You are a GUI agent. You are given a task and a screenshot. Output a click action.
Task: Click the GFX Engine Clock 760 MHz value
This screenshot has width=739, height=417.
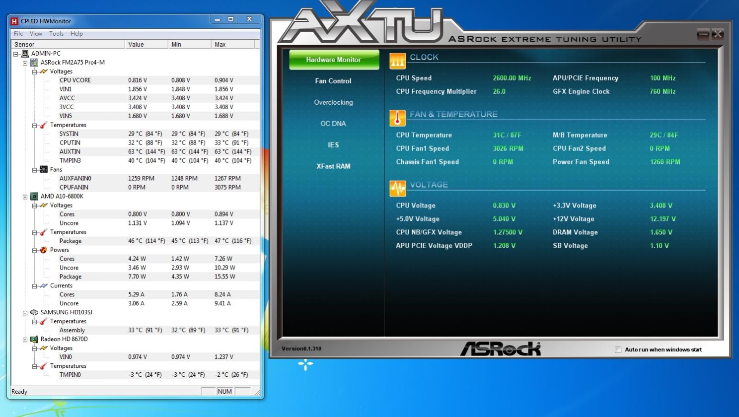663,92
